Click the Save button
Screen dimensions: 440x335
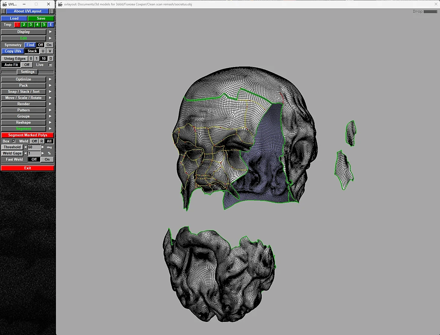coord(41,19)
